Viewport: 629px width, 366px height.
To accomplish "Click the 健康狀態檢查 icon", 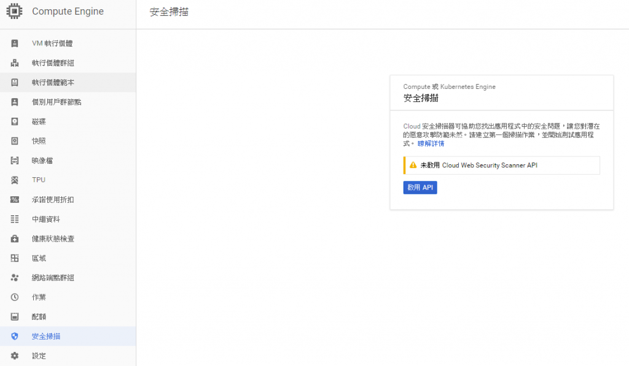I will (x=15, y=238).
